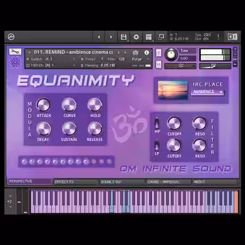Click the orange key at keyboard's right end
The height and width of the screenshot is (245, 245).
[x=236, y=201]
